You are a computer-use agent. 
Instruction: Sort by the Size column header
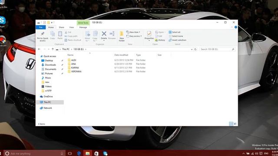click(x=159, y=55)
